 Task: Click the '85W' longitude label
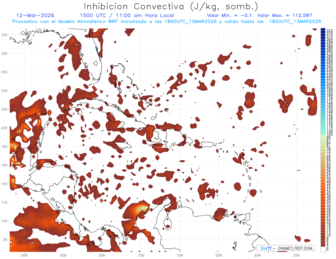tap(63, 255)
